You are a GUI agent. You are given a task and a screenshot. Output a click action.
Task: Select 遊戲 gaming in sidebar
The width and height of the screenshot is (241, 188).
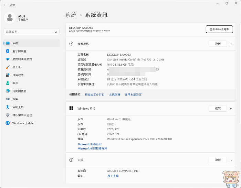point(15,99)
